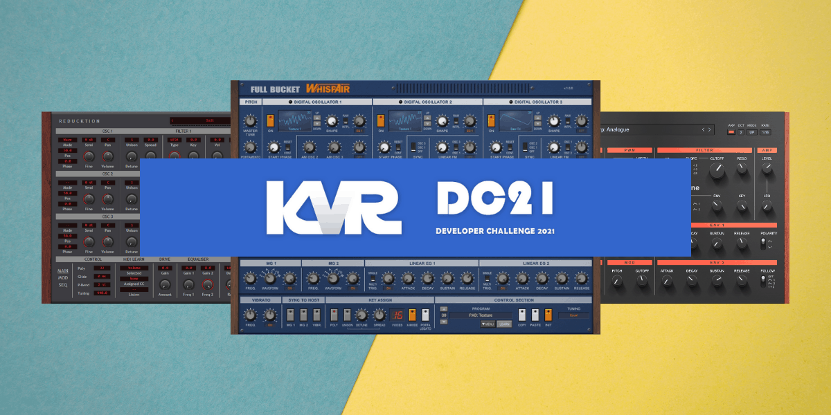Click next preset arrow beside Arp: Analogue
Viewport: 831px width, 415px height.
click(709, 129)
